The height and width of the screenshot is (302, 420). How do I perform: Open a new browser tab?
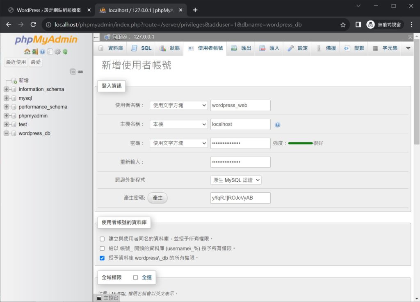point(195,10)
